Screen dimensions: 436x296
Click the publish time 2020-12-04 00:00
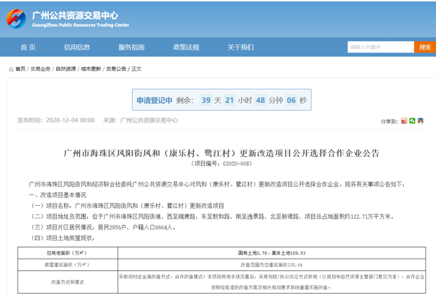coord(70,120)
